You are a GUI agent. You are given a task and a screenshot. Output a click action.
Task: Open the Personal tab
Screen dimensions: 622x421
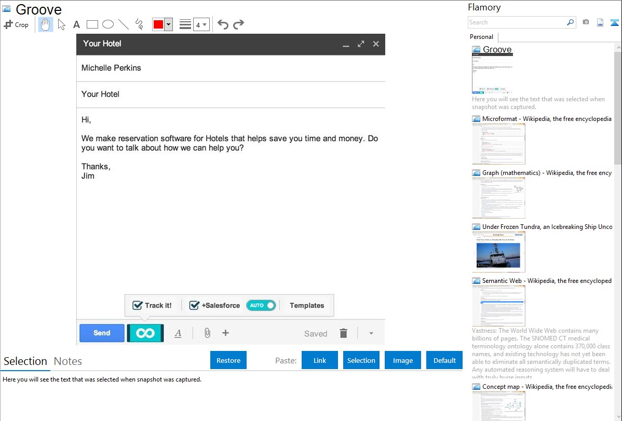point(482,37)
